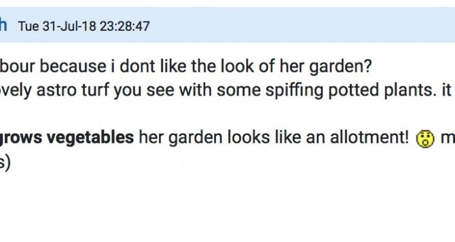Click the bold text 'grows vegetables'
455x242 pixels.
coord(67,138)
